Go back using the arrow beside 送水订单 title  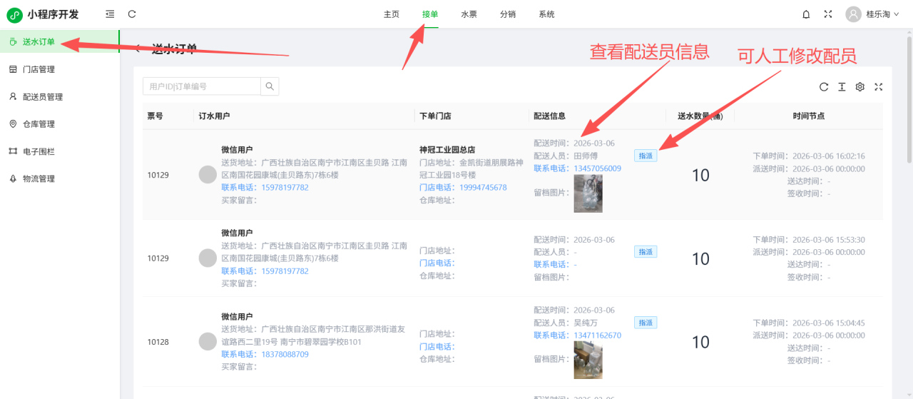tap(138, 49)
